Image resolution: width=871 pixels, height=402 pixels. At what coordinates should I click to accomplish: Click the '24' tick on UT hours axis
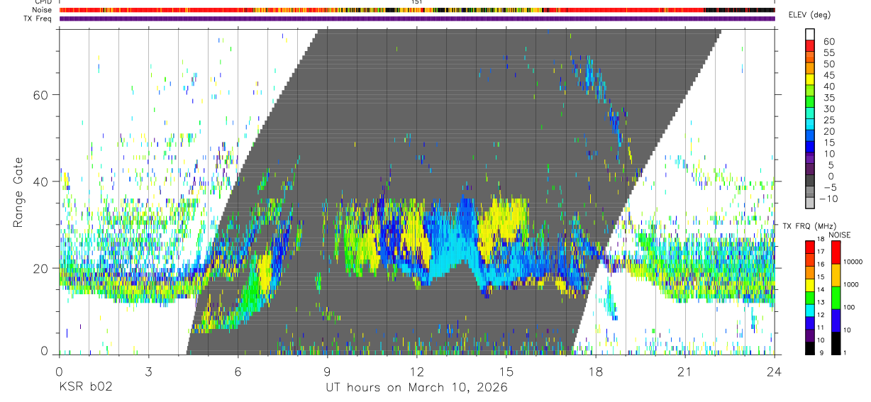click(775, 372)
